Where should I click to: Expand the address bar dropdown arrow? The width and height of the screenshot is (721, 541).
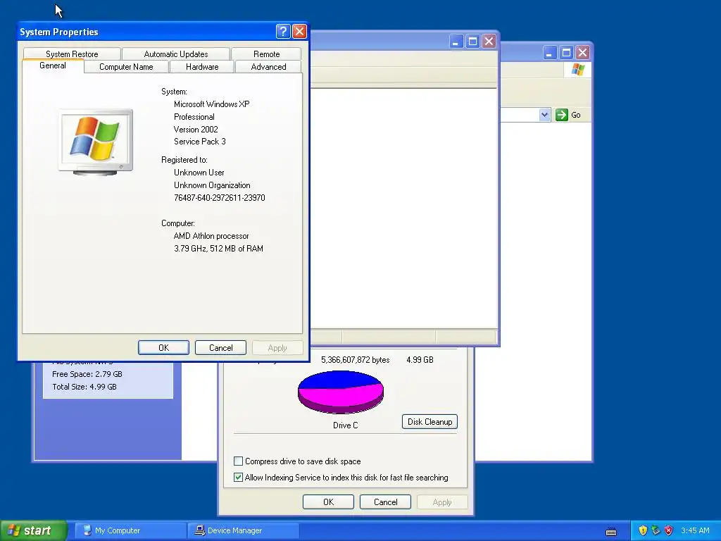pos(544,115)
